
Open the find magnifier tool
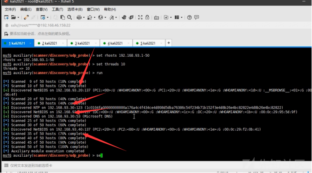click(69, 18)
